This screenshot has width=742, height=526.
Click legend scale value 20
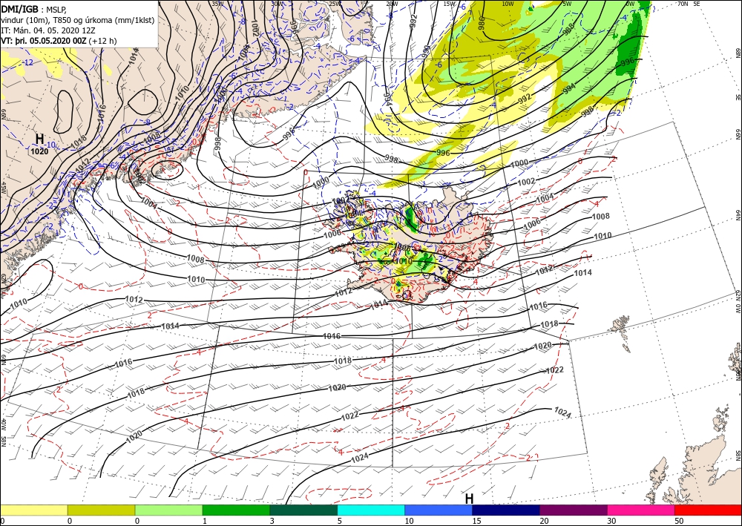[544, 521]
